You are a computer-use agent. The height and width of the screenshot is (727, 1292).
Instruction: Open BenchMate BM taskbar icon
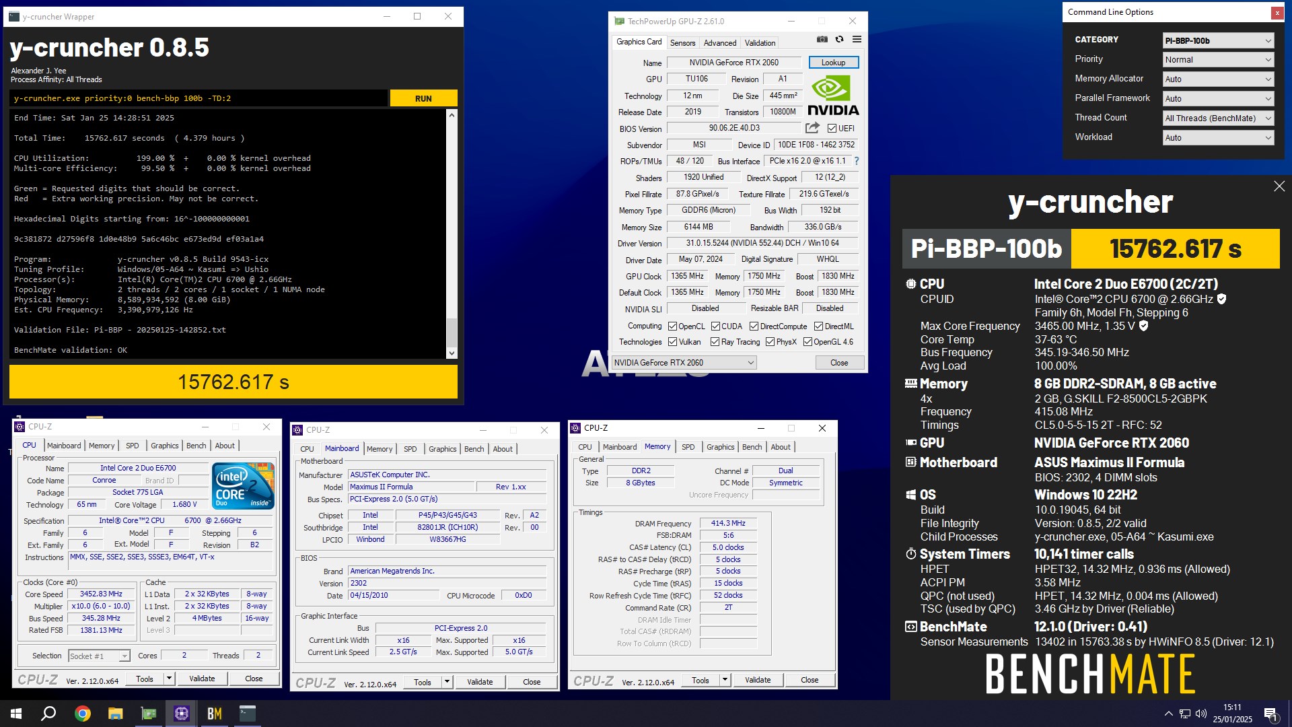[x=214, y=714]
